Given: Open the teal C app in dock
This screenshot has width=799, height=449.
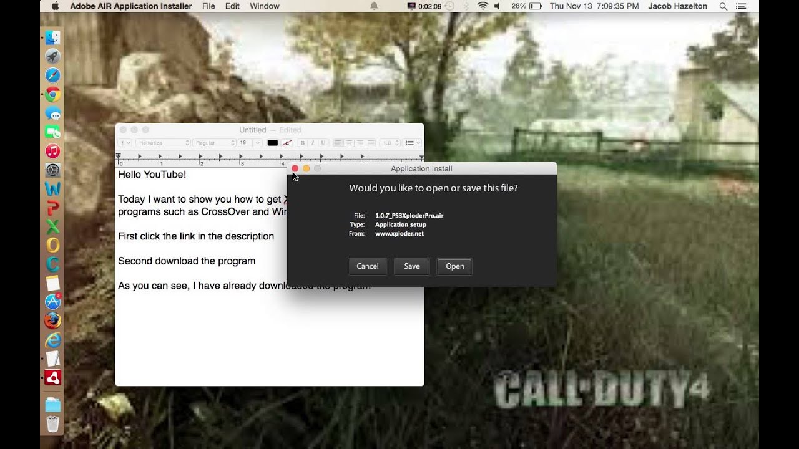Looking at the screenshot, I should click(53, 264).
